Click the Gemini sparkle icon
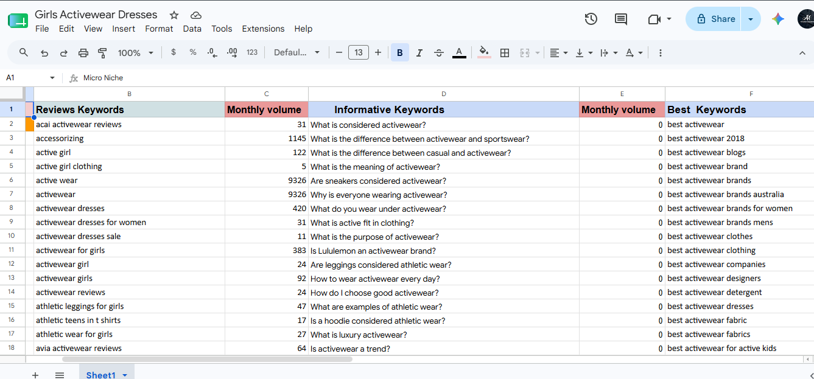Image resolution: width=814 pixels, height=379 pixels. [x=778, y=19]
